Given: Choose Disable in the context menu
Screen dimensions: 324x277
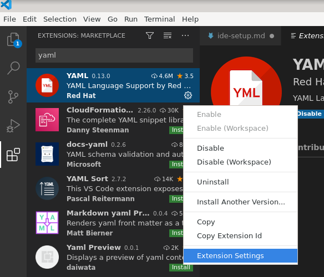Looking at the screenshot, I should 241,148.
